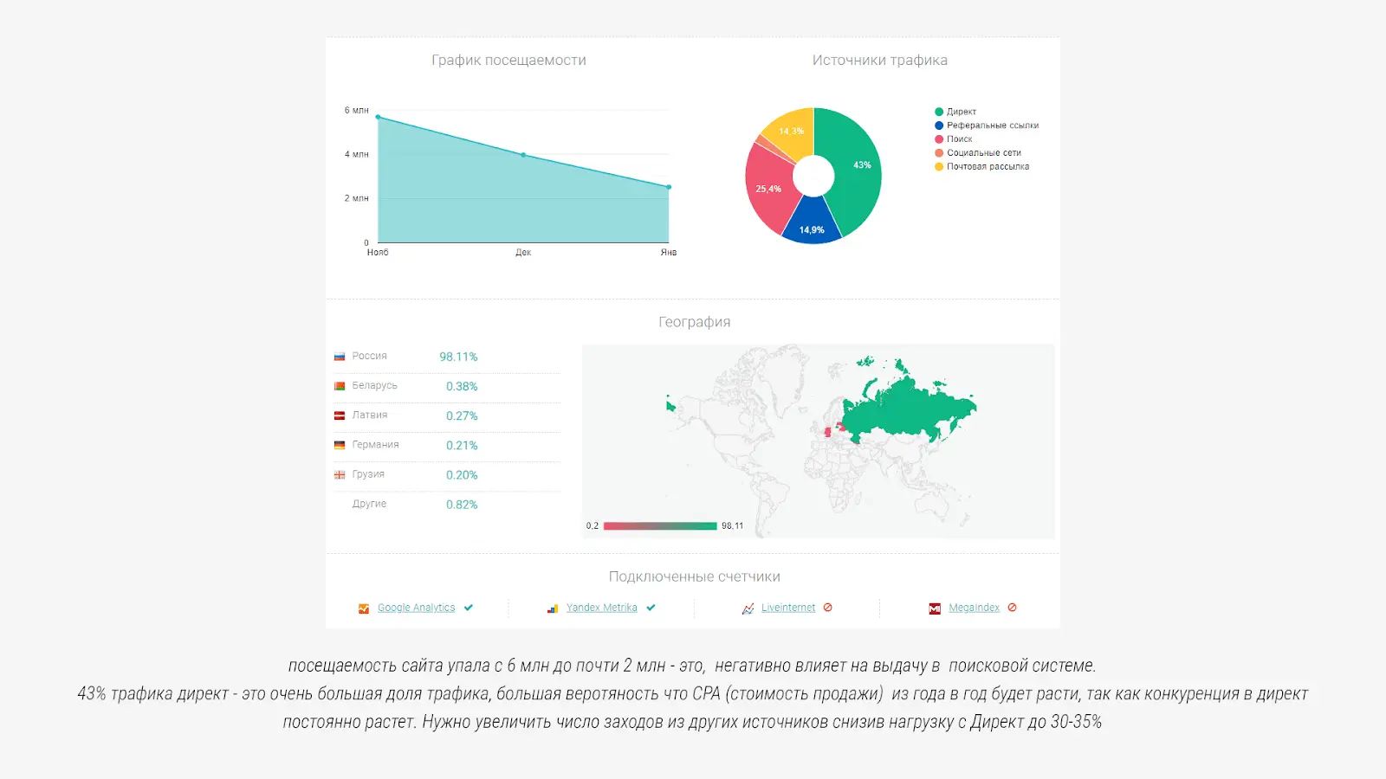Click the green Директ legend dot
Screen dimensions: 1386x779
point(939,112)
